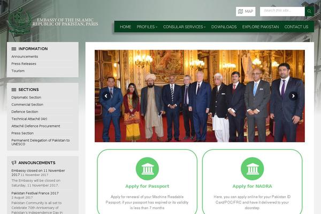Open Announcements in Information panel
Screen dimensions: 321x214
tap(25, 57)
